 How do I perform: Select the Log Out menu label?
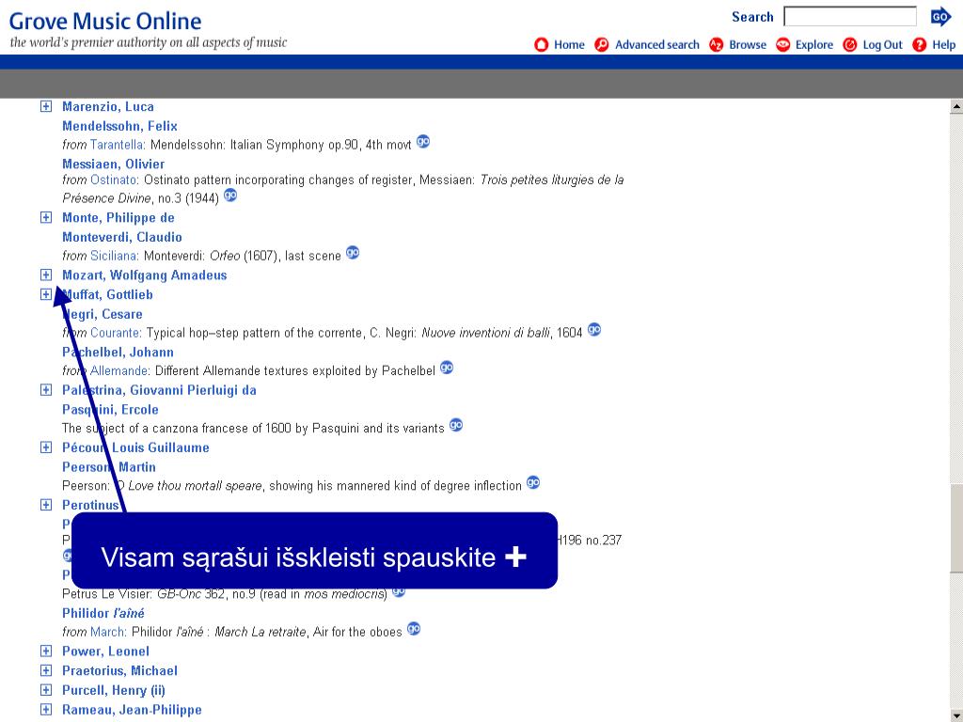click(882, 45)
